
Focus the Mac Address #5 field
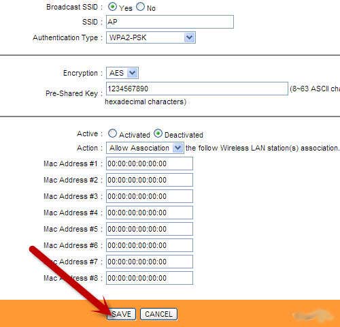[x=150, y=229]
